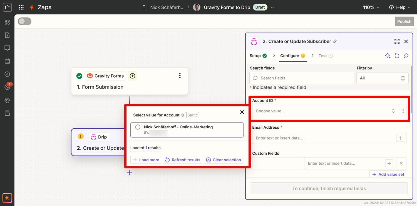Expand the step panel to full screen
Screen dimensions: 417x206
[397, 41]
